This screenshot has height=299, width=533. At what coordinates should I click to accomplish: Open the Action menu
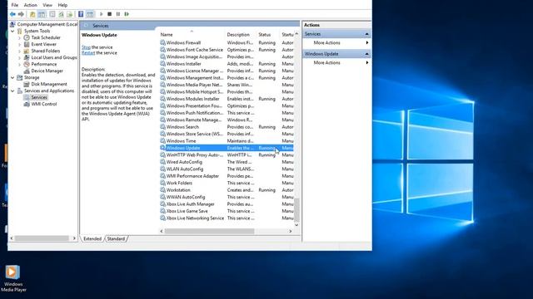pos(30,5)
